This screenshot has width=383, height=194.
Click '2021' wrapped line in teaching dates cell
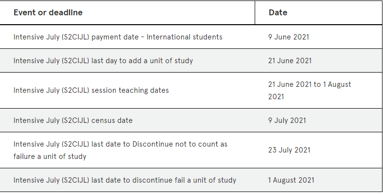click(276, 97)
